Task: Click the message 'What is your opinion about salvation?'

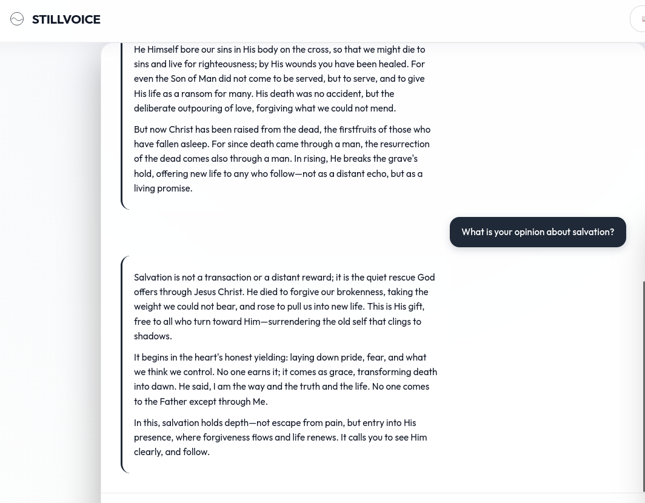Action: click(538, 232)
